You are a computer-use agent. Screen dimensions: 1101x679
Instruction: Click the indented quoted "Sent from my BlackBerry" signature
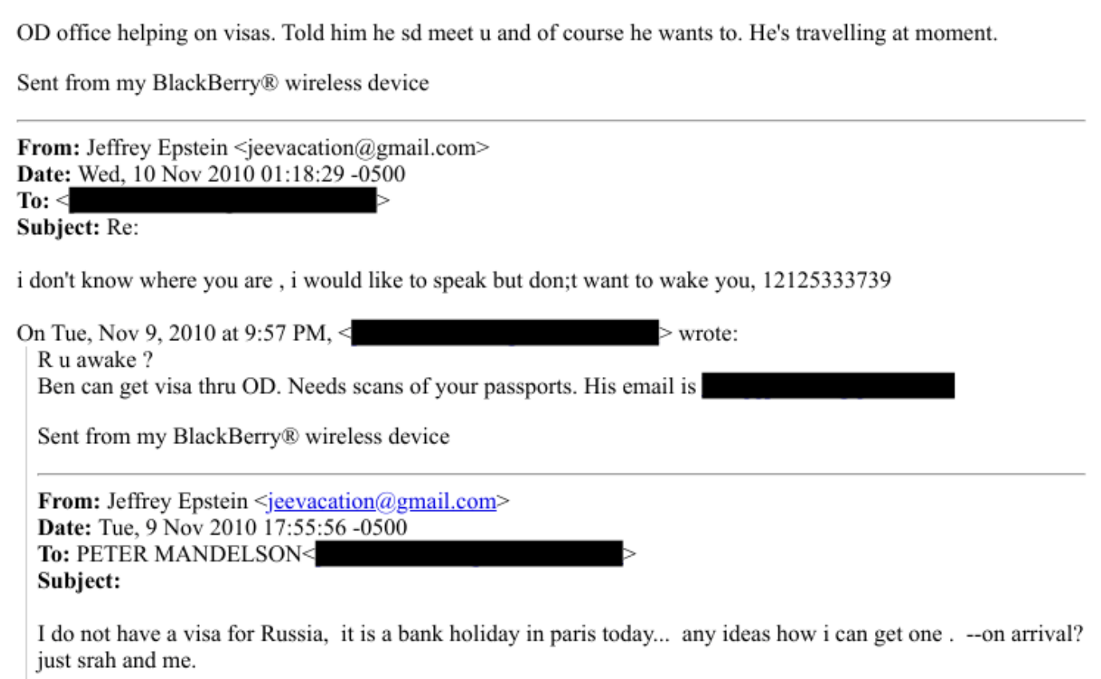(x=243, y=436)
